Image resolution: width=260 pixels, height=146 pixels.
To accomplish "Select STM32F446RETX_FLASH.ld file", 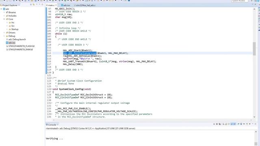I will click(x=22, y=46).
